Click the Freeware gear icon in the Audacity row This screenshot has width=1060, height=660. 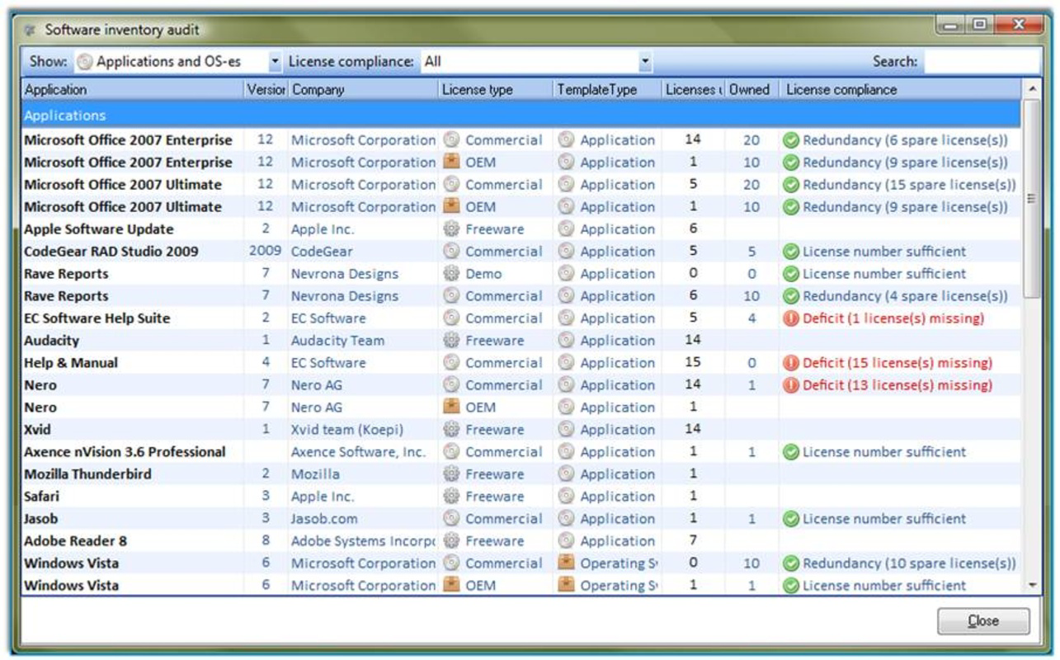click(450, 341)
